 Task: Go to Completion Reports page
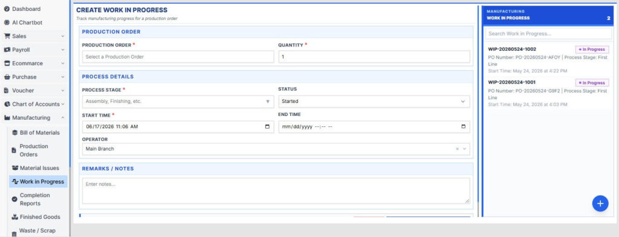[38, 199]
